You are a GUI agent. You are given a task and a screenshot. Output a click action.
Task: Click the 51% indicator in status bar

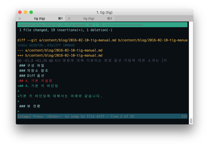[184, 116]
